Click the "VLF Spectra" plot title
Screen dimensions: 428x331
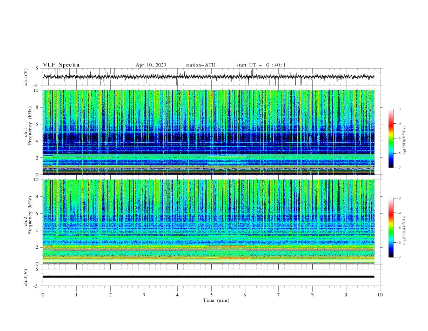(61, 65)
